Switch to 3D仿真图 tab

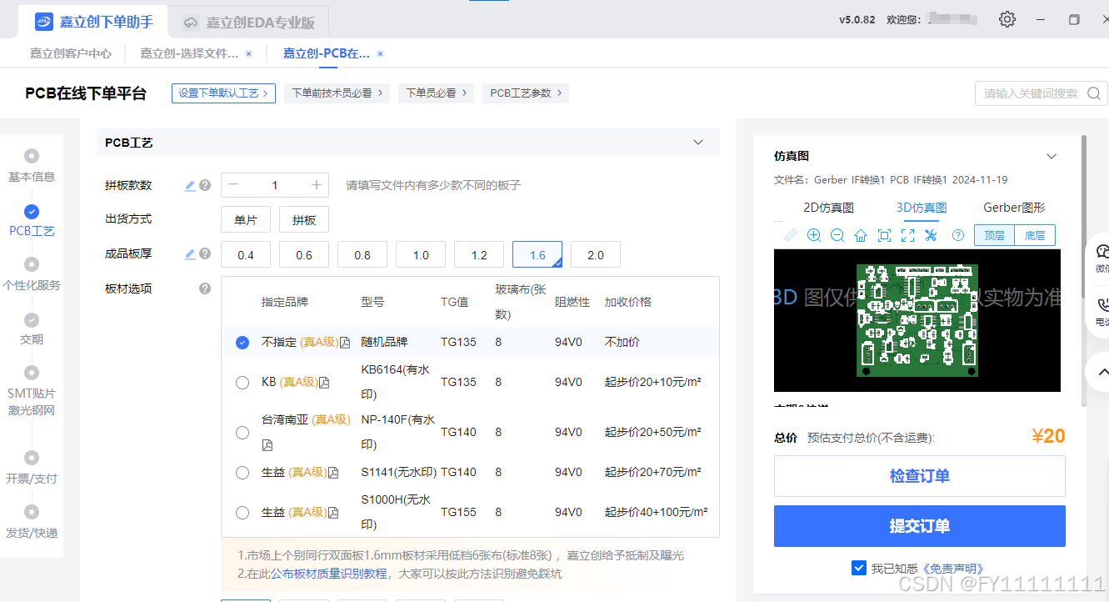pos(922,208)
